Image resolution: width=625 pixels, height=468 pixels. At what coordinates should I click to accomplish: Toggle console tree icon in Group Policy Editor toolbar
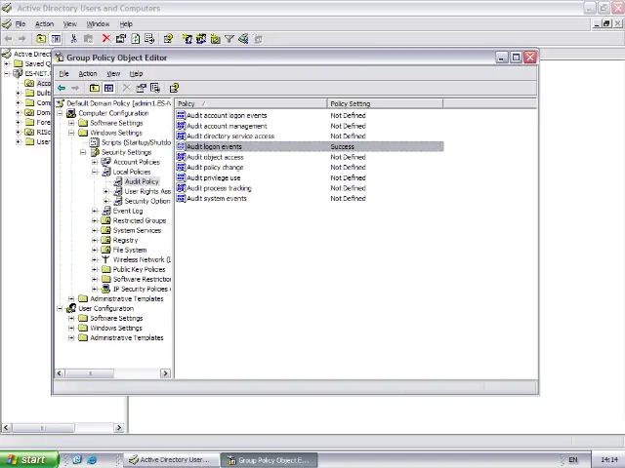point(108,88)
